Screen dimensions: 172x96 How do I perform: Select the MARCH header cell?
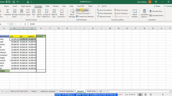[32, 37]
